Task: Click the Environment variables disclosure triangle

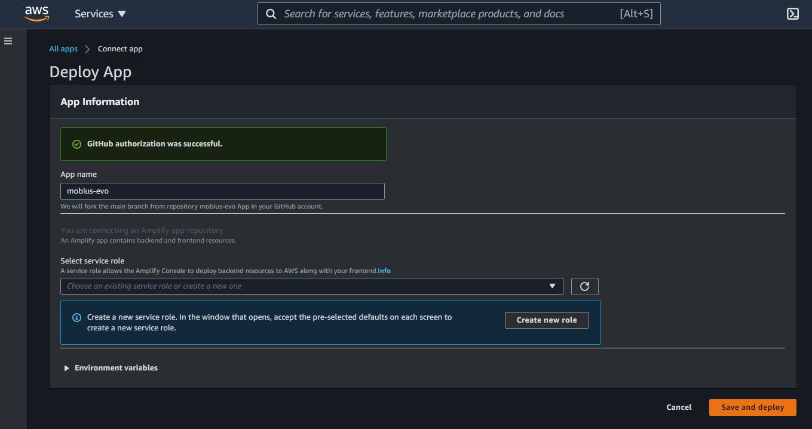Action: 66,368
